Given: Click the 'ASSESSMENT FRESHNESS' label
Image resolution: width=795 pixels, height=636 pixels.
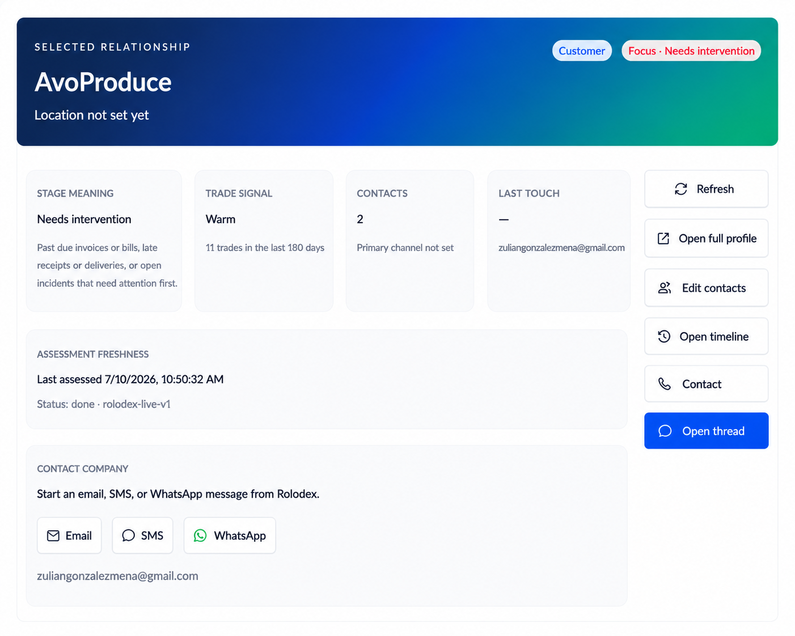Looking at the screenshot, I should click(93, 354).
